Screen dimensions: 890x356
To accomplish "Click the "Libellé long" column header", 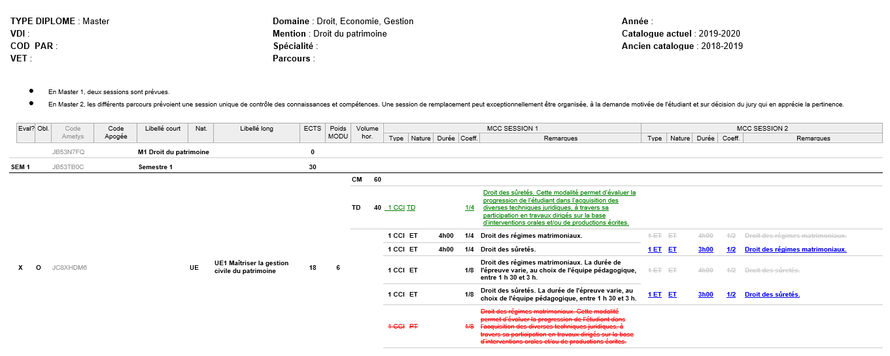I will (257, 129).
